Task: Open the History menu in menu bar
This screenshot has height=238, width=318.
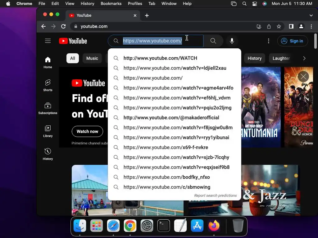Action: click(x=87, y=3)
